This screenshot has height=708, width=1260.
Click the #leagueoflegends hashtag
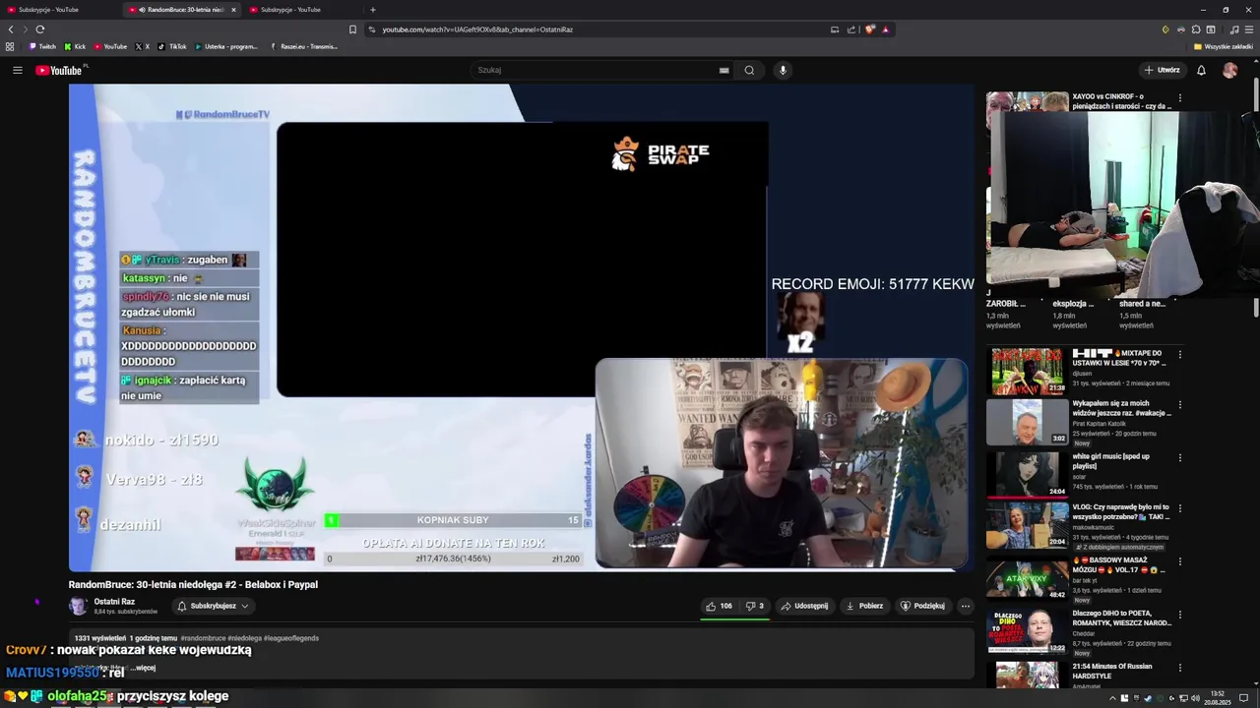pos(290,638)
